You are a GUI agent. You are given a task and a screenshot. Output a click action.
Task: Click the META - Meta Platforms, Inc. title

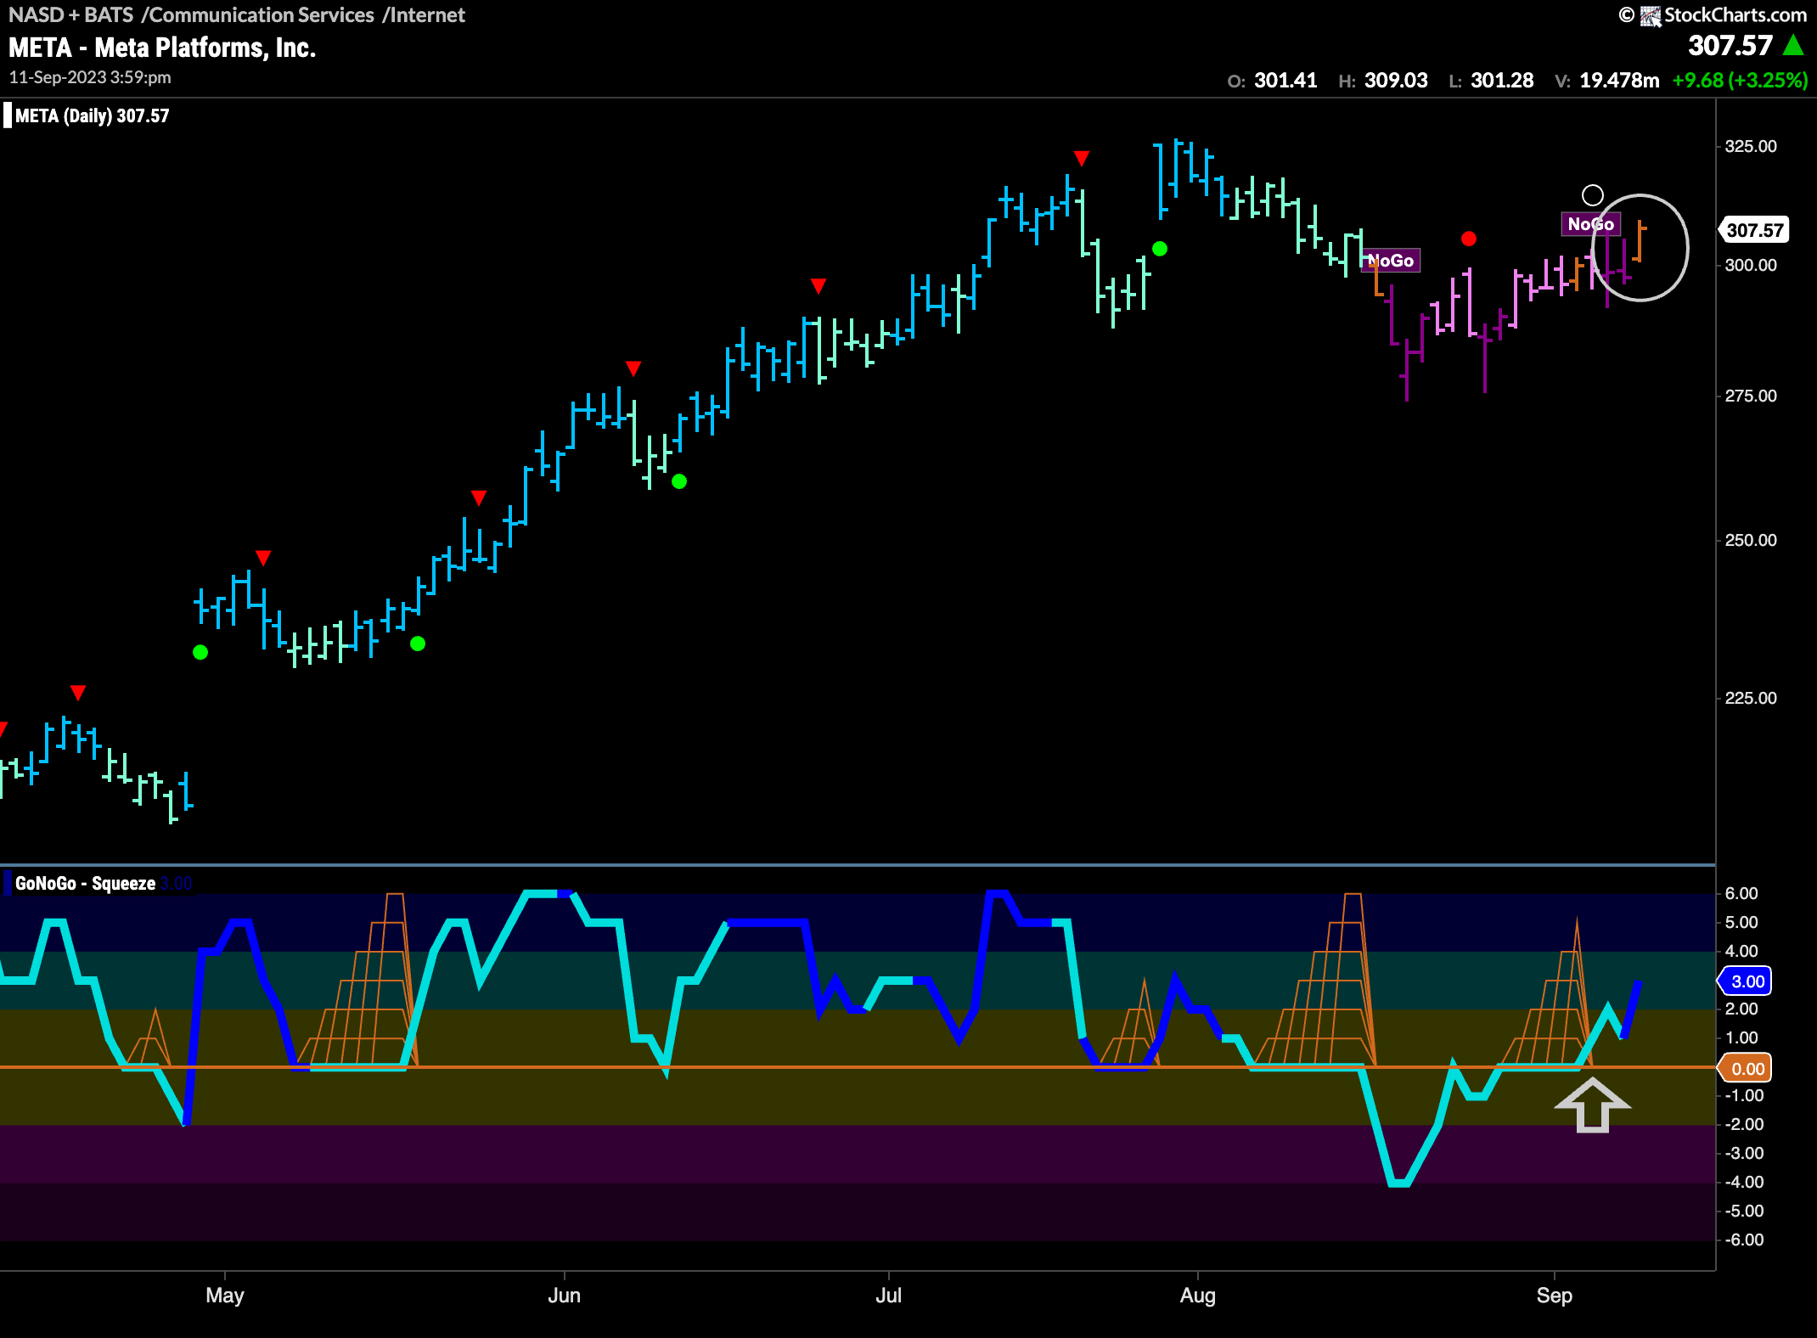[x=162, y=48]
